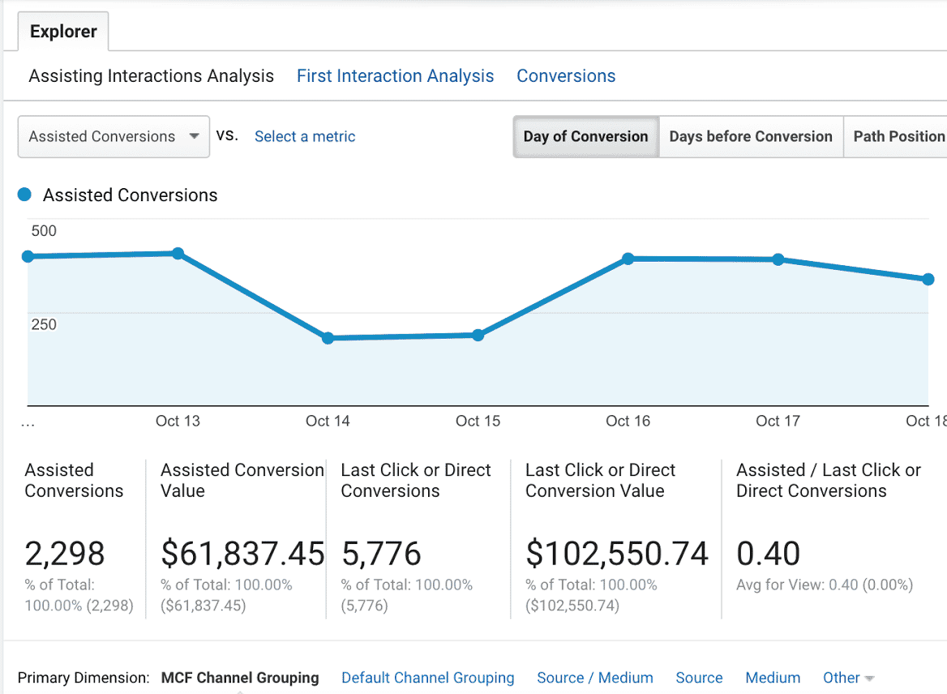Open the Explorer tab

[63, 32]
